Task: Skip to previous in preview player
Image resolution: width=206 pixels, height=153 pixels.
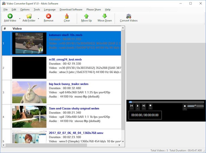Action: click(132, 106)
